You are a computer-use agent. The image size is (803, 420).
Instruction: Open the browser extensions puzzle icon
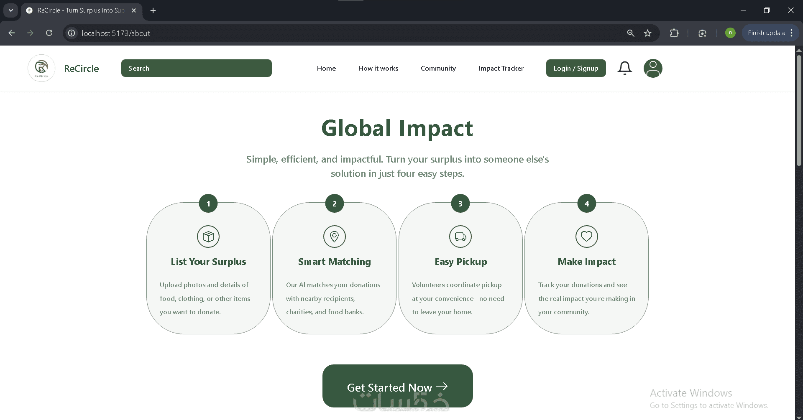674,33
